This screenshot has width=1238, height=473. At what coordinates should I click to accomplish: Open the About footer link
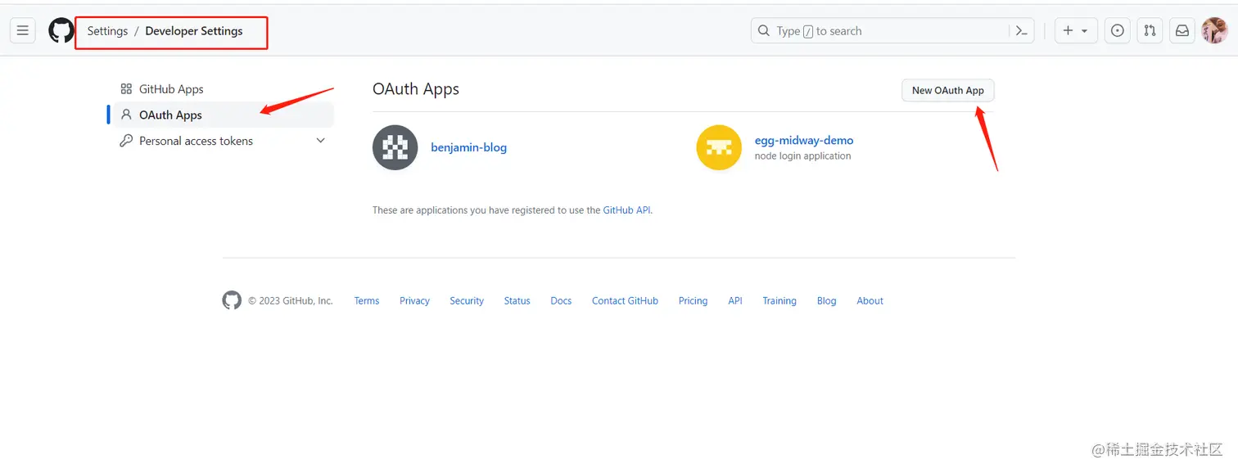[870, 301]
